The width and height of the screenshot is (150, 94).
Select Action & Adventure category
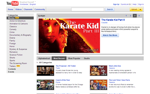click(17, 21)
